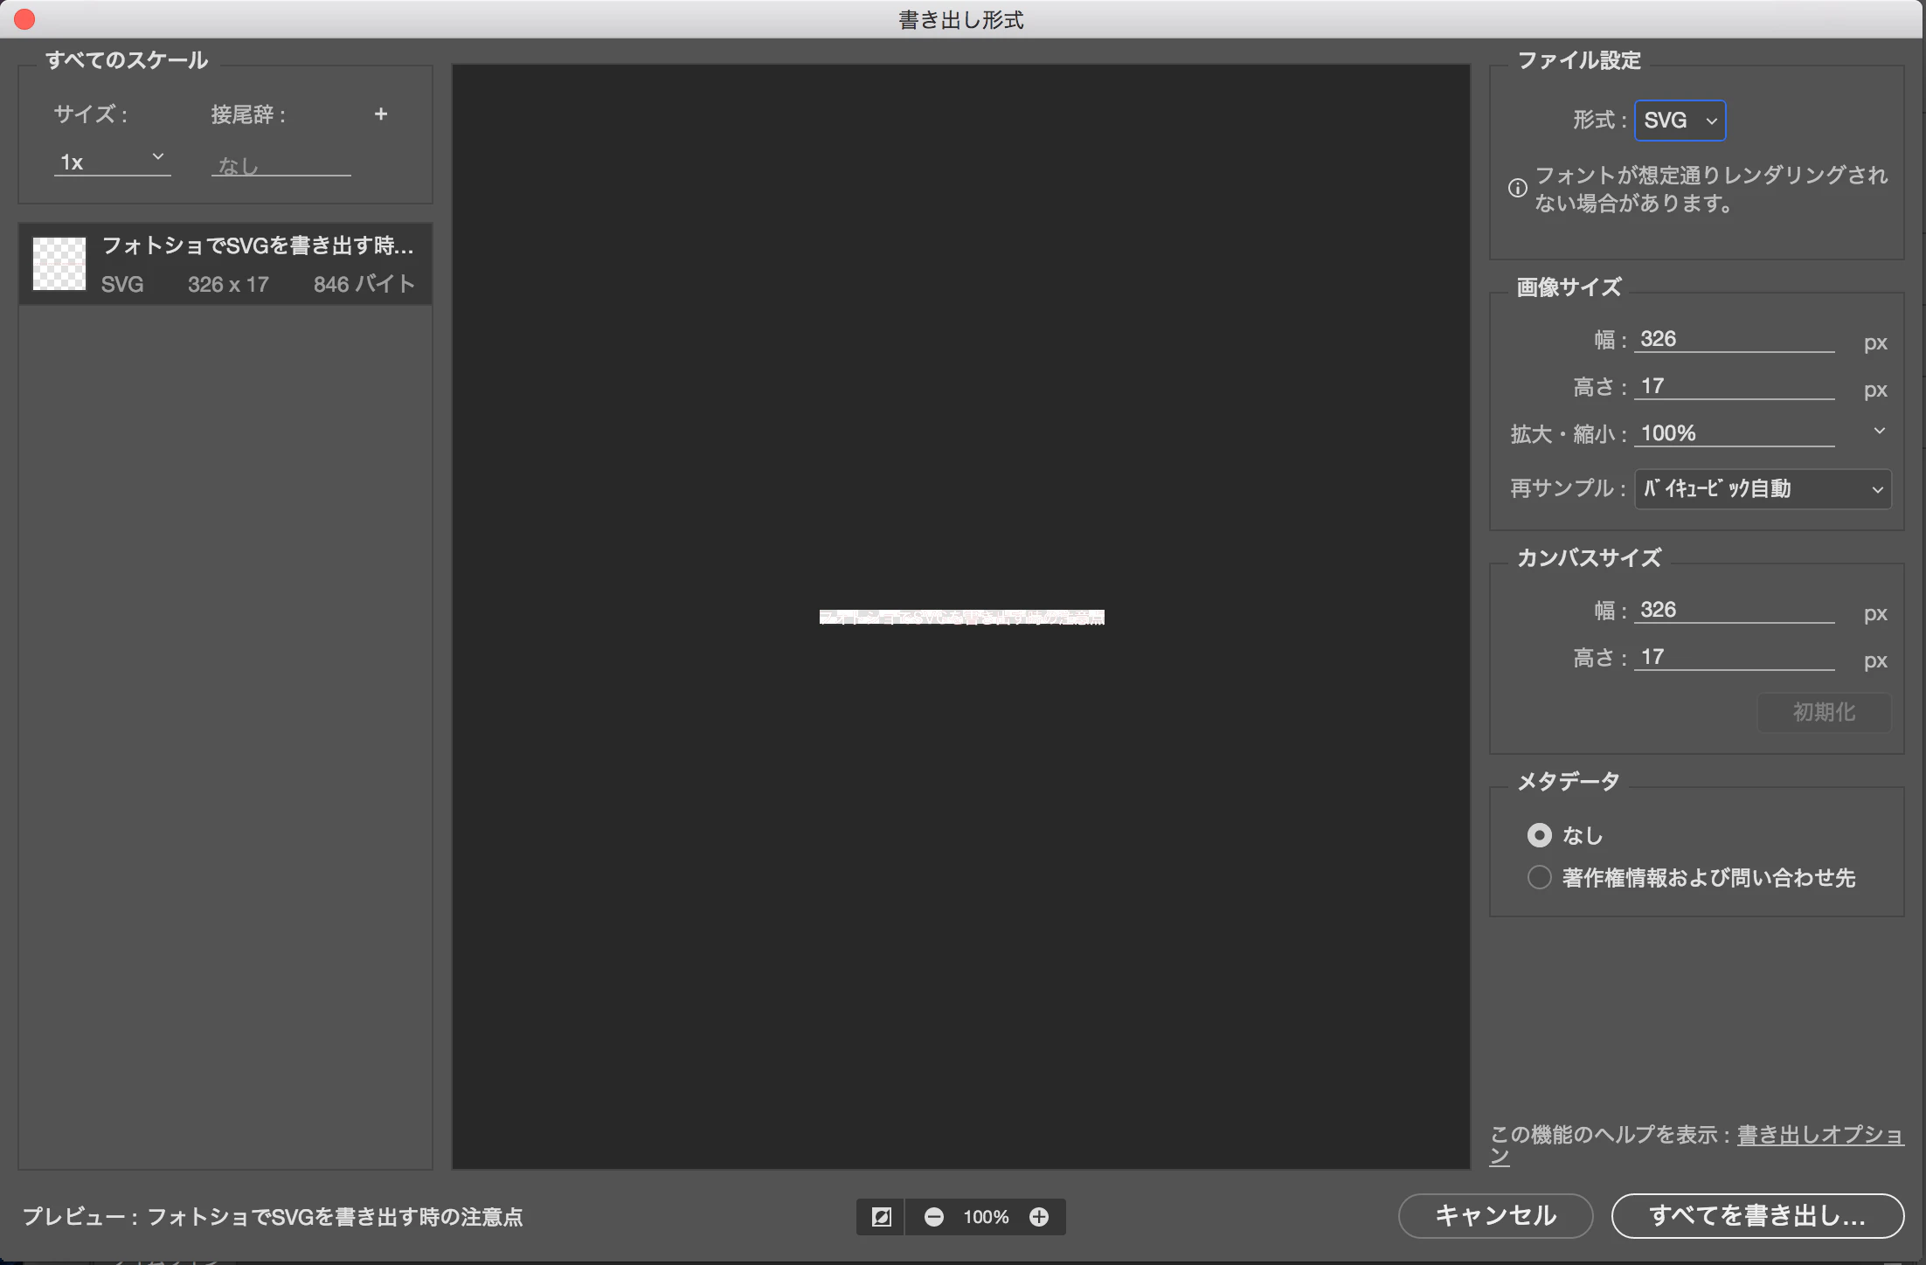Click the 100% zoom level text
The height and width of the screenshot is (1265, 1926).
[x=986, y=1217]
